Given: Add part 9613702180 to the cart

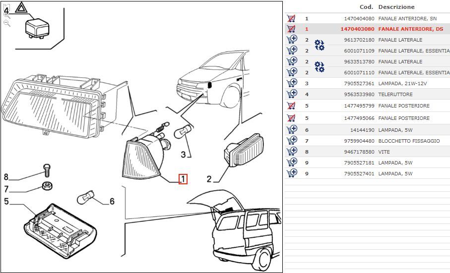Looking at the screenshot, I should pos(292,39).
